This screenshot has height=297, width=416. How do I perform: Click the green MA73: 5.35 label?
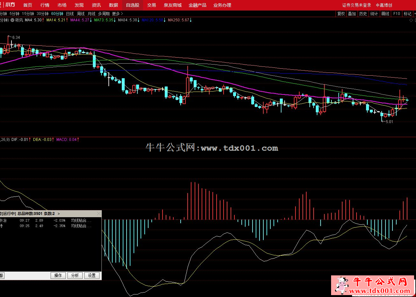pos(105,20)
